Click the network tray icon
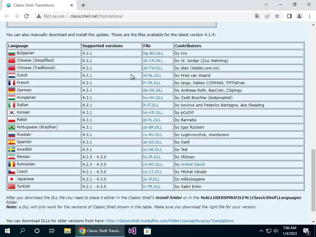 coord(269,231)
